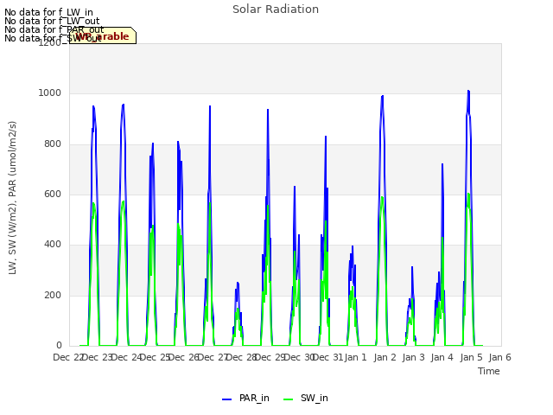Toggle the PAR_in legend entry
Viewport: 553px width, 415px height.
[245, 399]
